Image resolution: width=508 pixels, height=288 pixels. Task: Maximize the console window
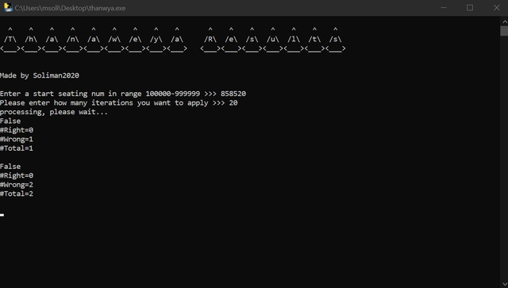point(470,7)
